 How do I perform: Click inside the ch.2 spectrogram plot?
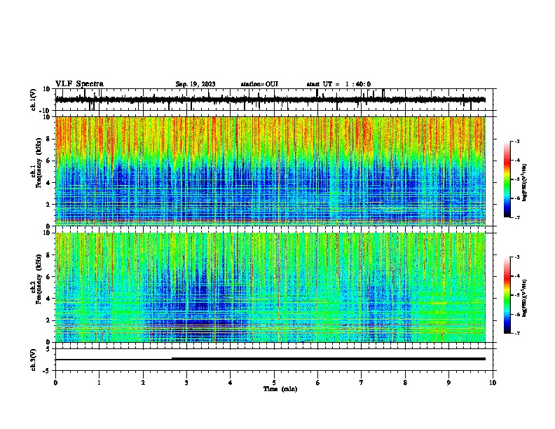click(270, 287)
